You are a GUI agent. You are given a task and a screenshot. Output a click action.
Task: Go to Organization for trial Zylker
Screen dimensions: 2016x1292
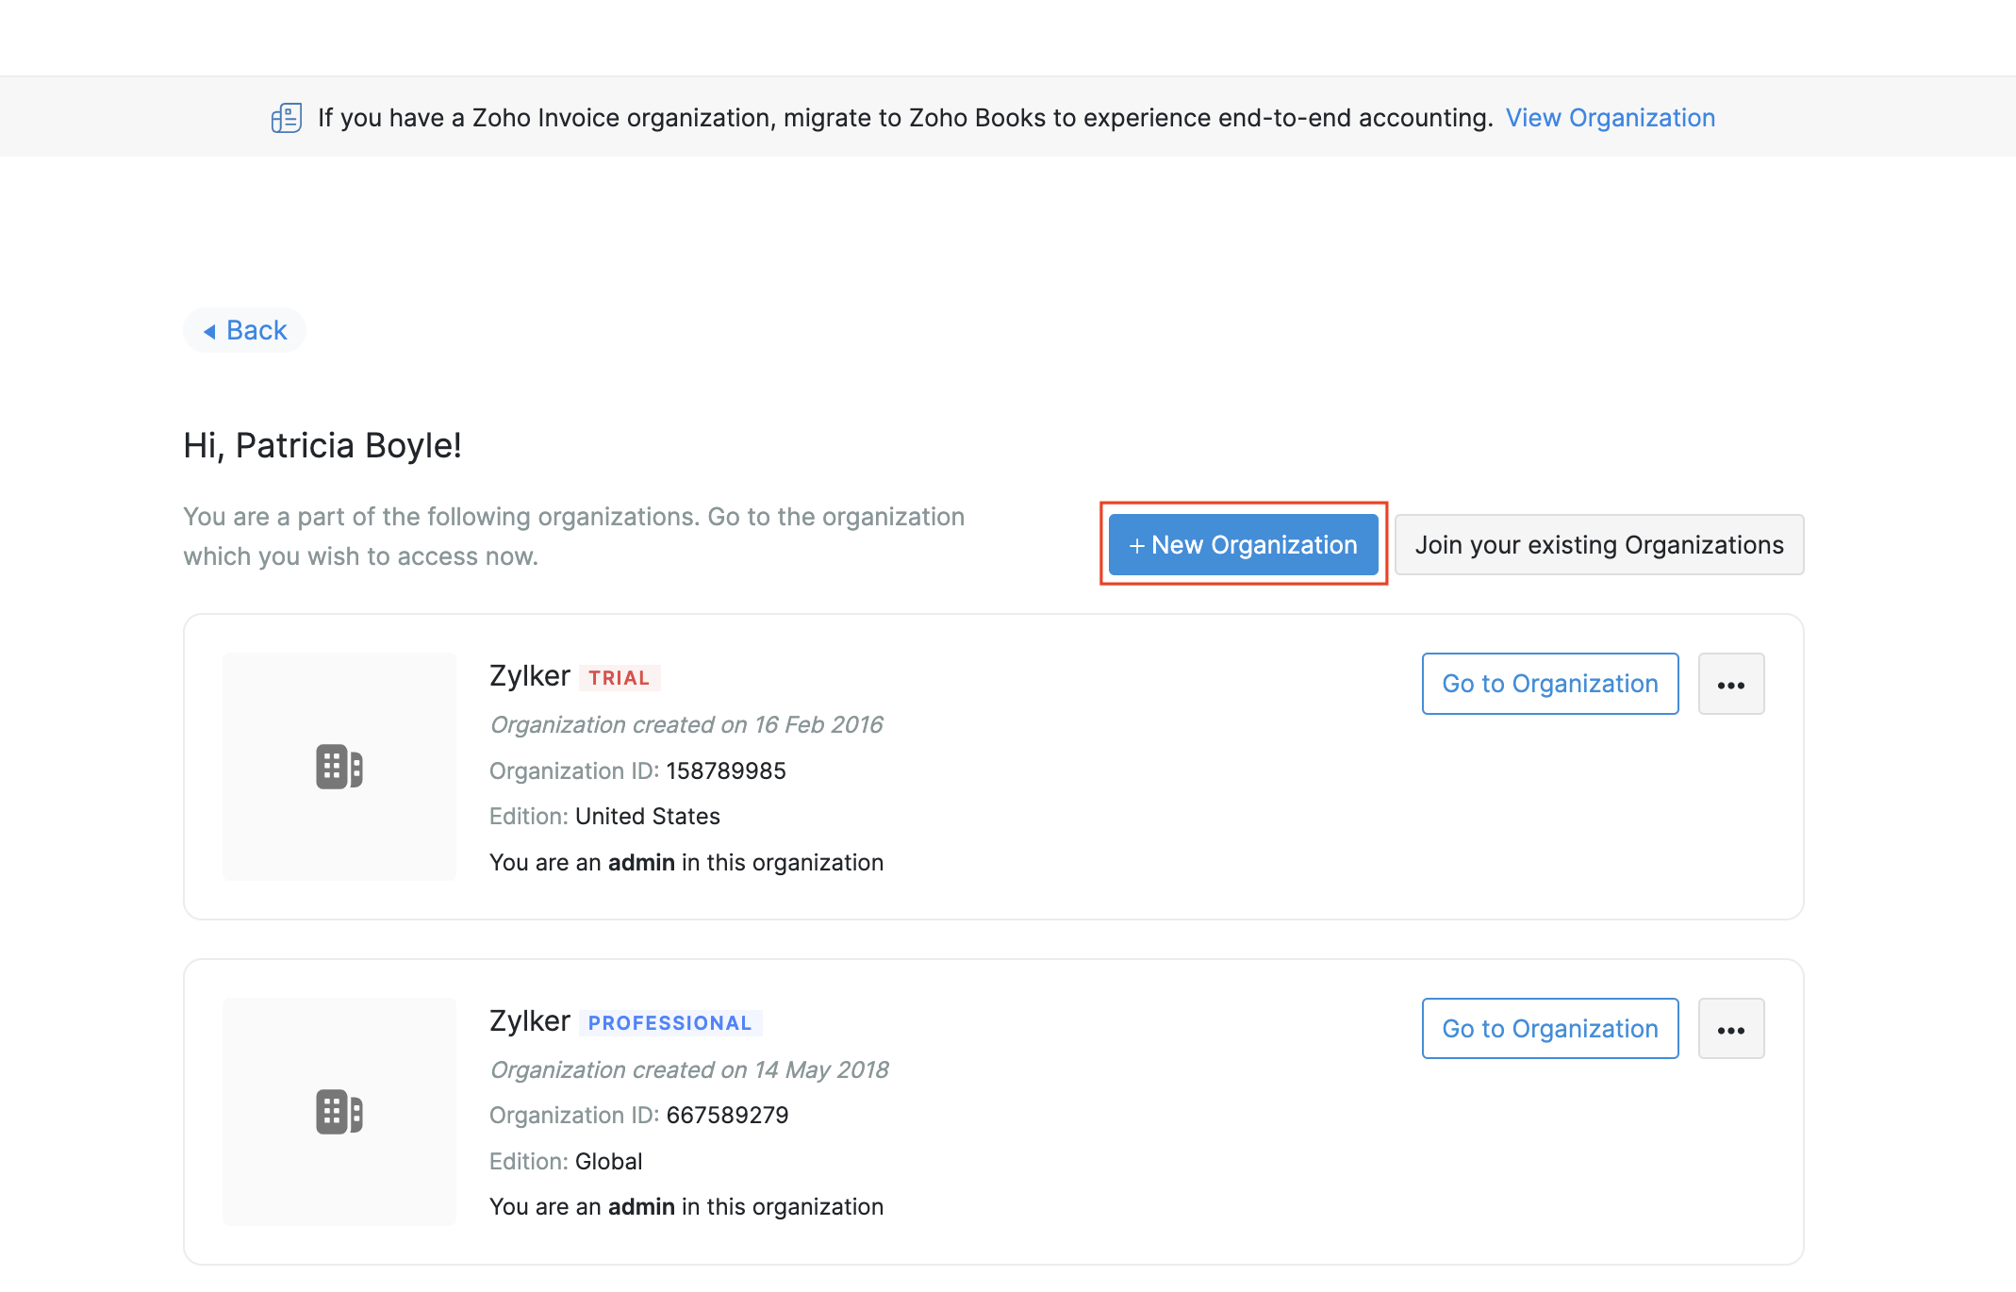pyautogui.click(x=1549, y=684)
